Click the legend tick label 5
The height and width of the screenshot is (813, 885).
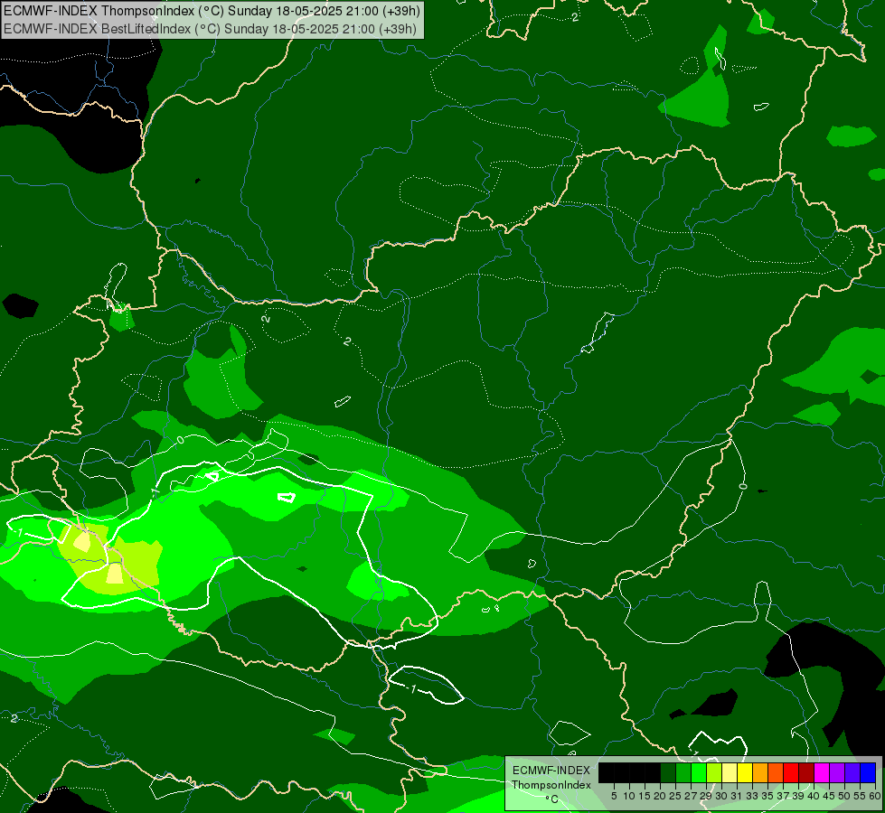tap(614, 796)
